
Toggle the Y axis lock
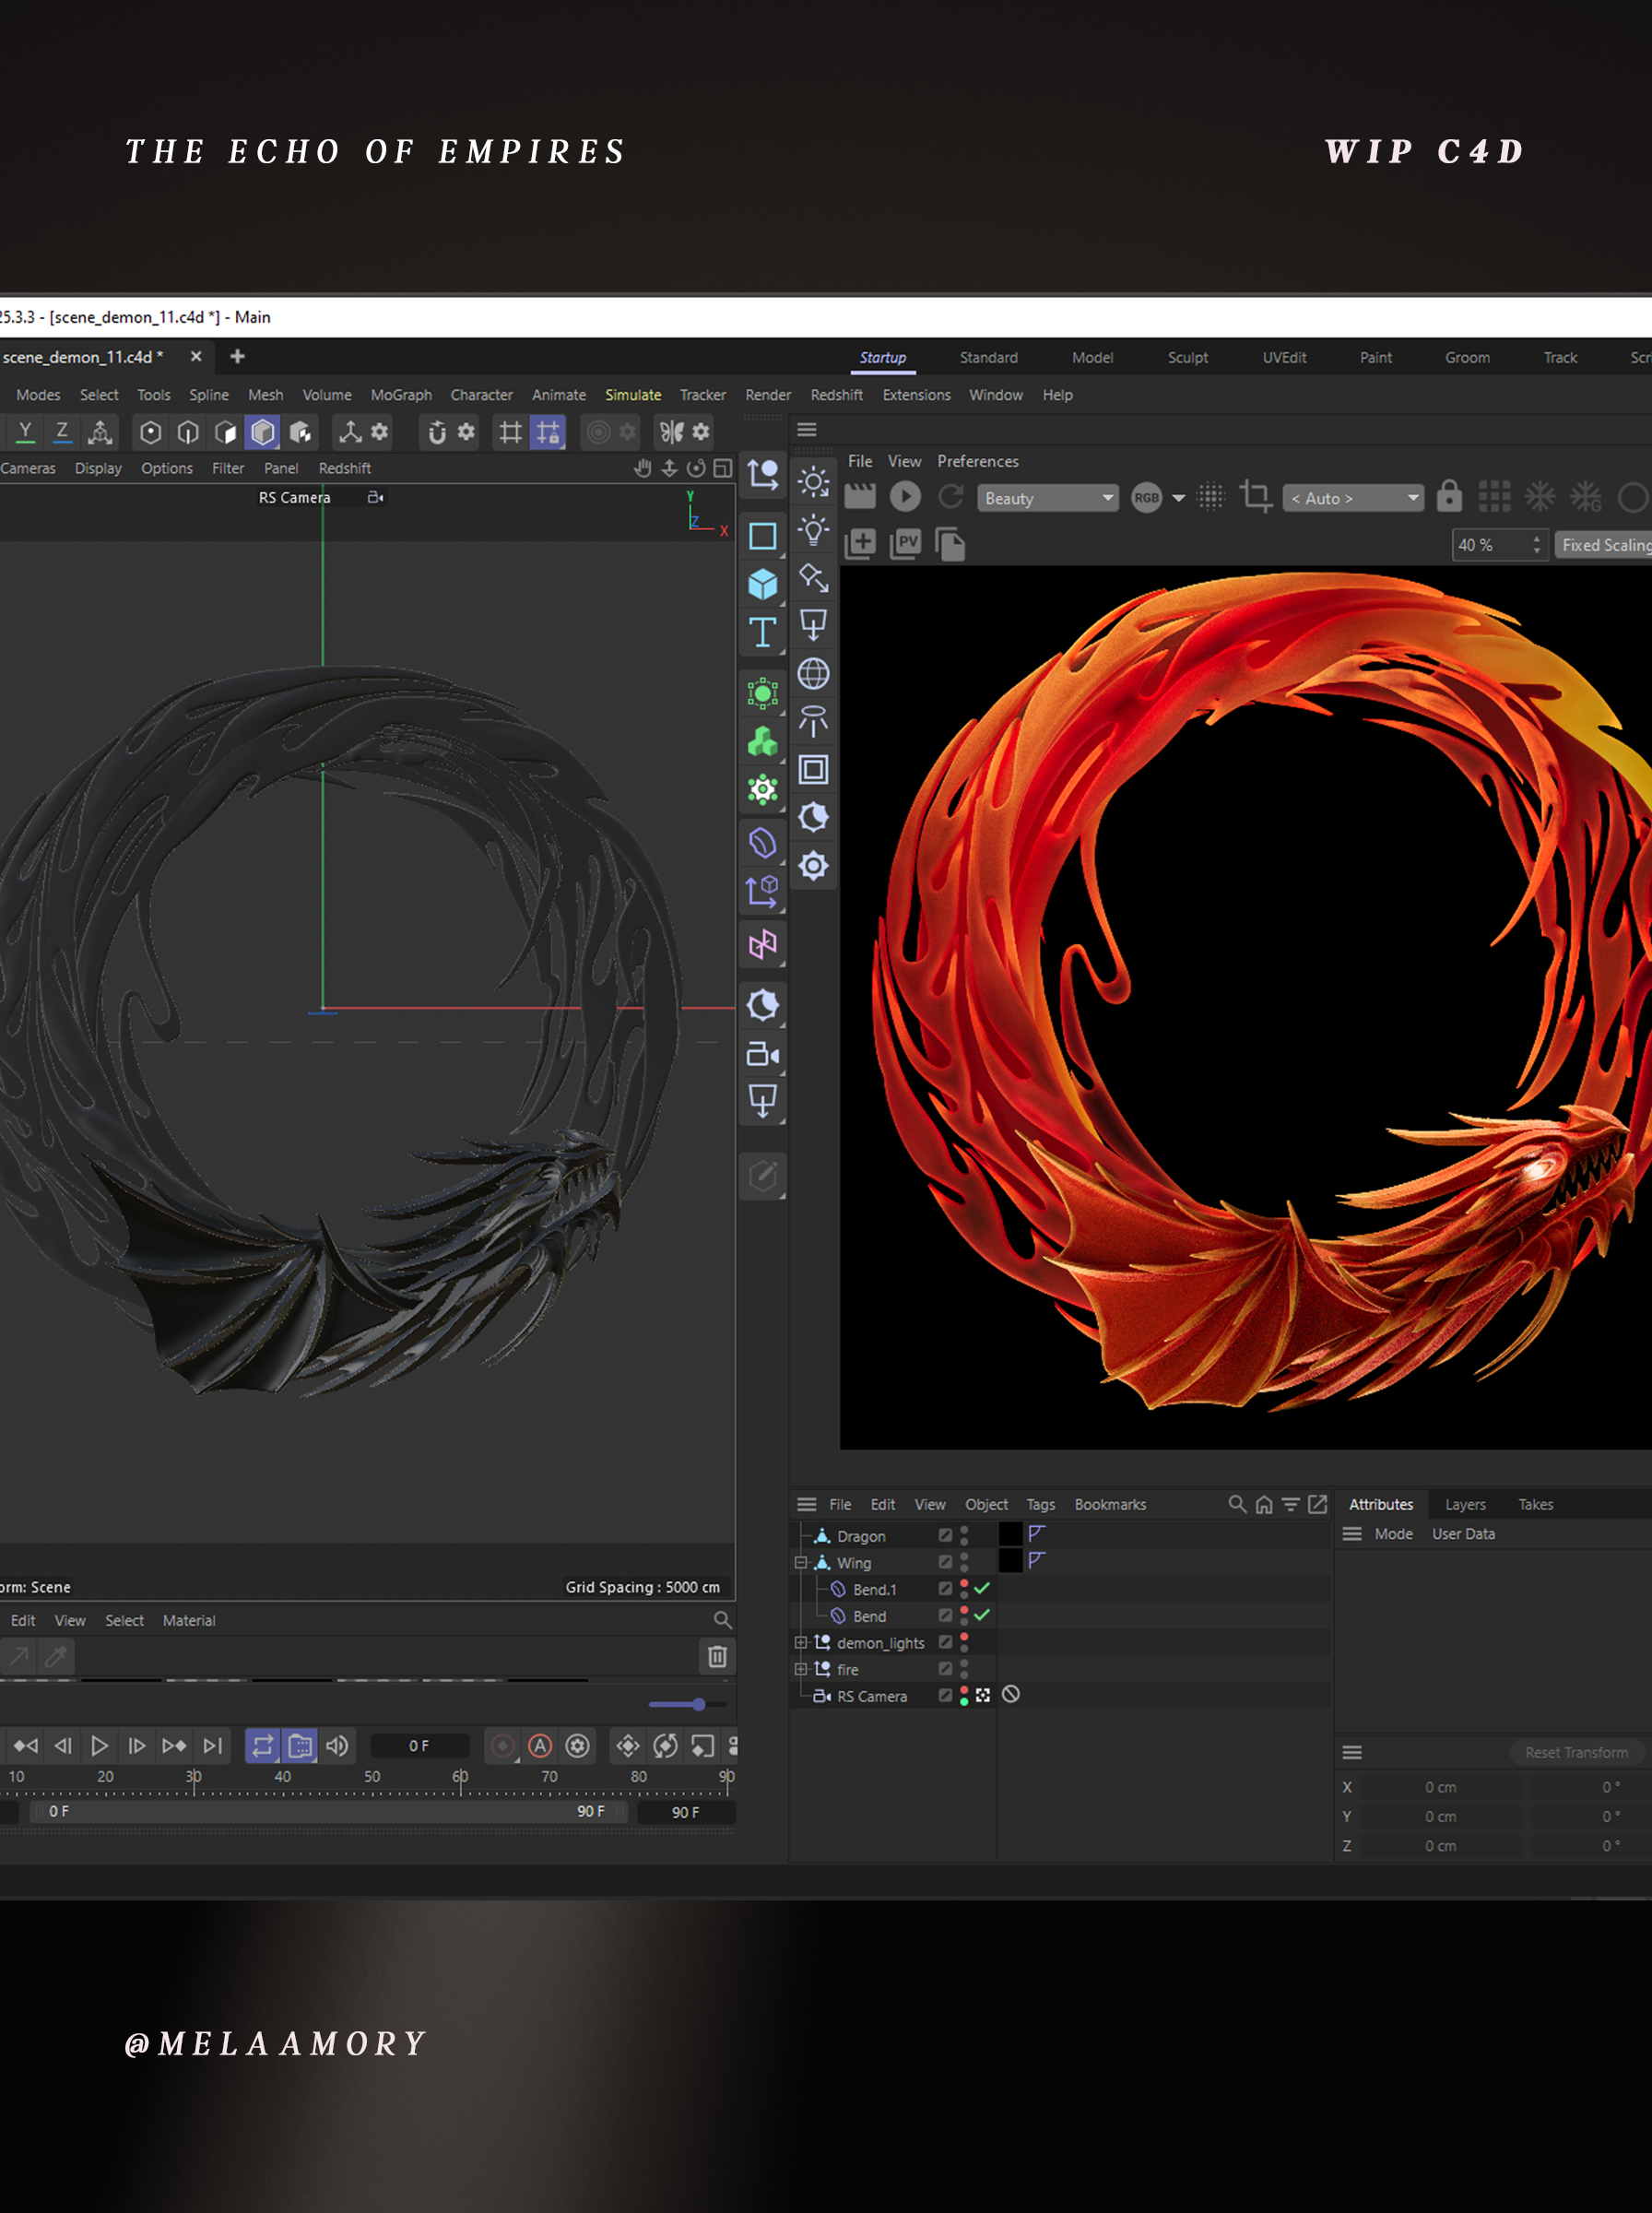pos(25,432)
